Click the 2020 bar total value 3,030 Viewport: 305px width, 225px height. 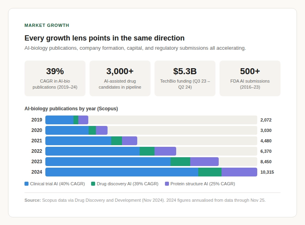click(x=266, y=130)
